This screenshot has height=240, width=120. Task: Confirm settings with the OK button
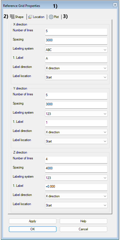point(32,229)
